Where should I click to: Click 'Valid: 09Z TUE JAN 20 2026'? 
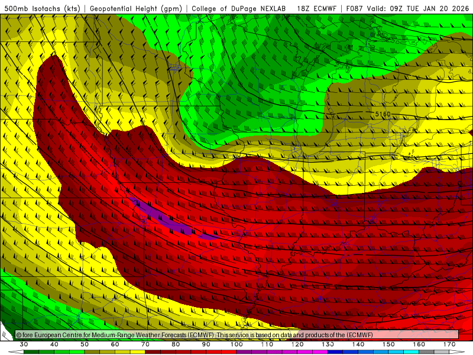(x=418, y=8)
